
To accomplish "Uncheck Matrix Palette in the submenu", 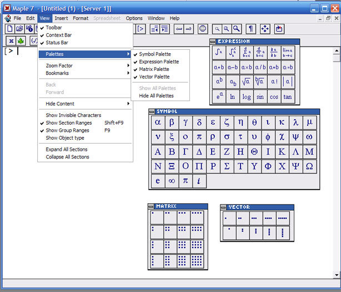I will point(161,69).
